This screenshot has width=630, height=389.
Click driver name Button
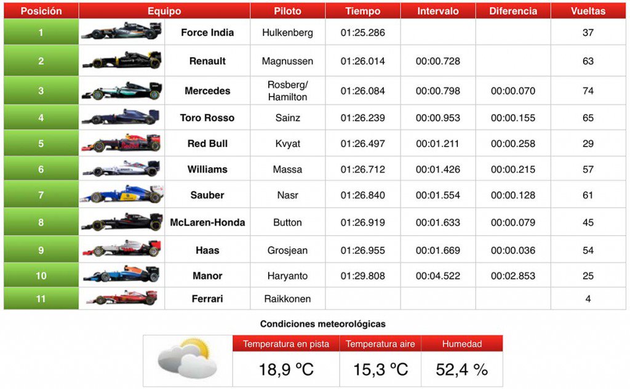pos(288,222)
